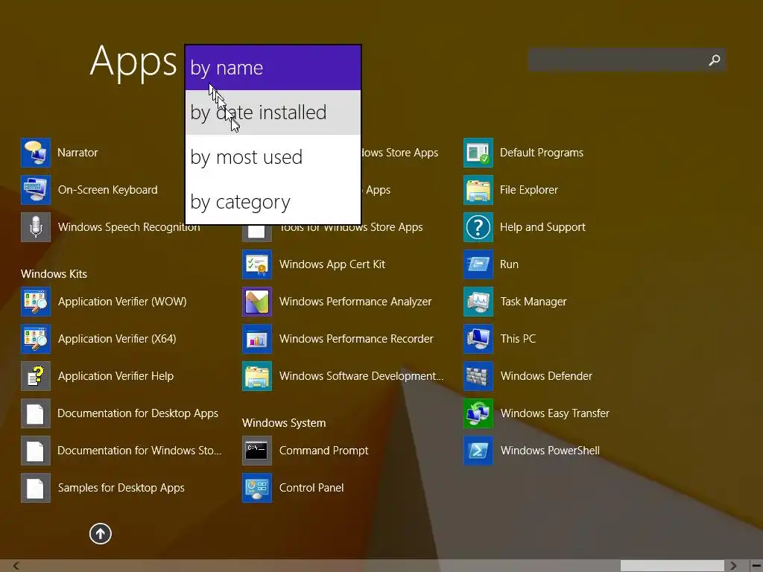Viewport: 763px width, 572px height.
Task: Focus the Apps search box
Action: [x=627, y=60]
